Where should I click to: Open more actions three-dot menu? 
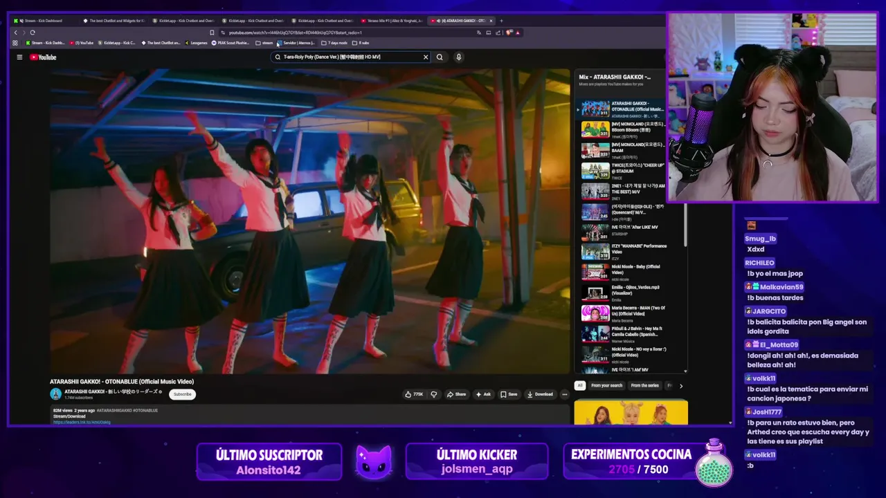565,394
